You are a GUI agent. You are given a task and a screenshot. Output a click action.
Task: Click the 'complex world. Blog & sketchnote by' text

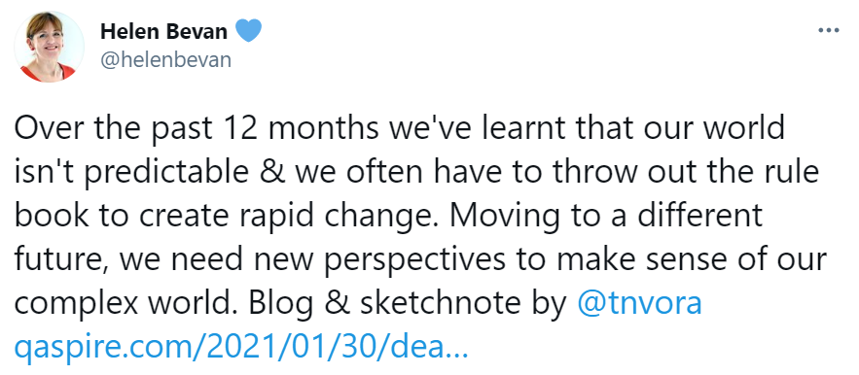(290, 304)
